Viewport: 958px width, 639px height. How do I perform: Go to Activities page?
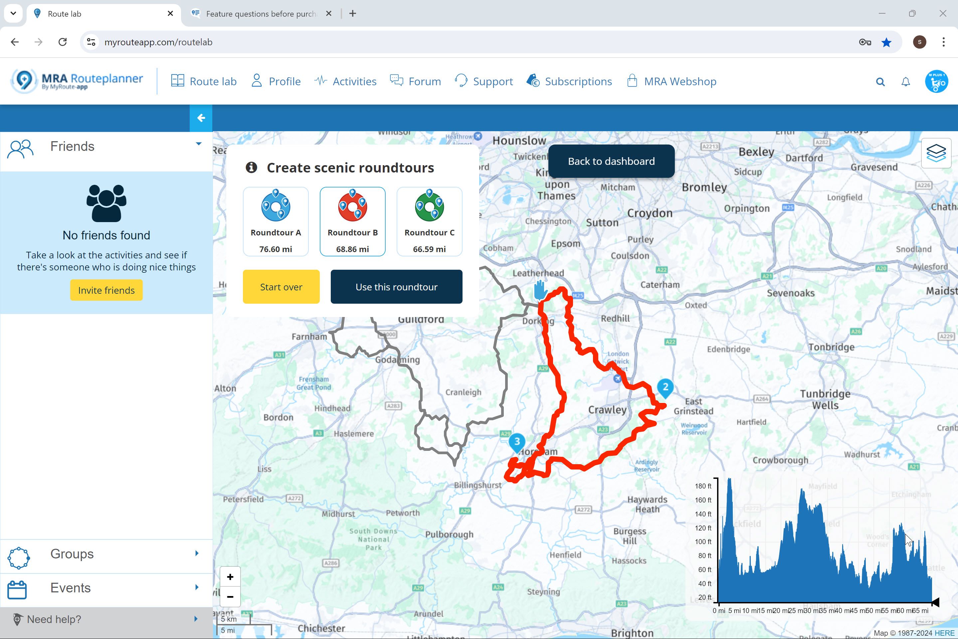click(346, 81)
